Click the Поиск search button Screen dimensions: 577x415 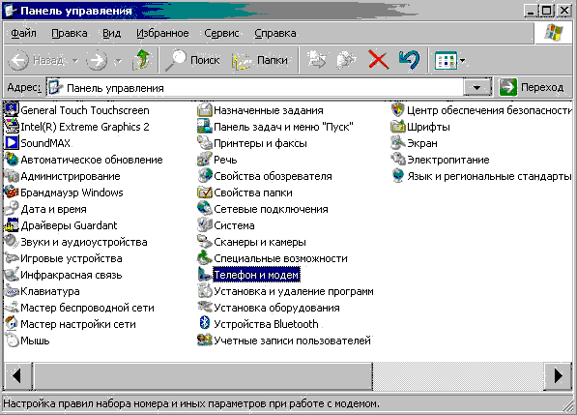pos(192,60)
